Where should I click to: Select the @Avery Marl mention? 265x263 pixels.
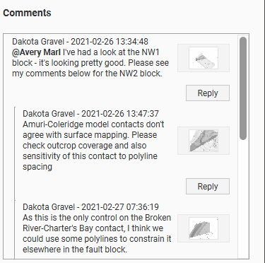coord(36,52)
